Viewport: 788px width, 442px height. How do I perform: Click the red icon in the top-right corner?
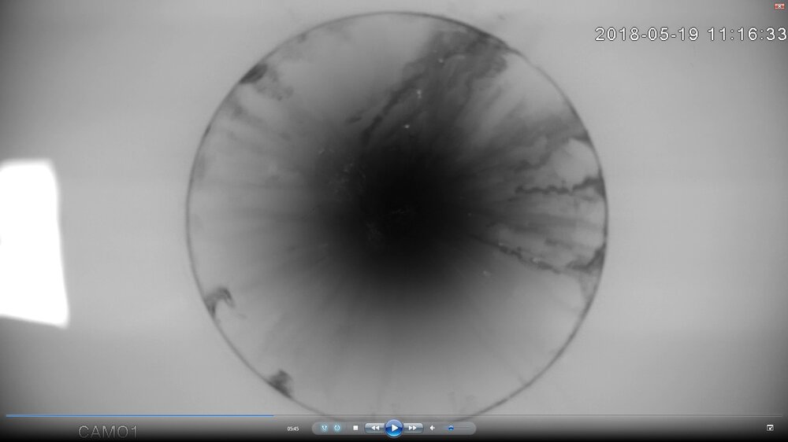779,5
